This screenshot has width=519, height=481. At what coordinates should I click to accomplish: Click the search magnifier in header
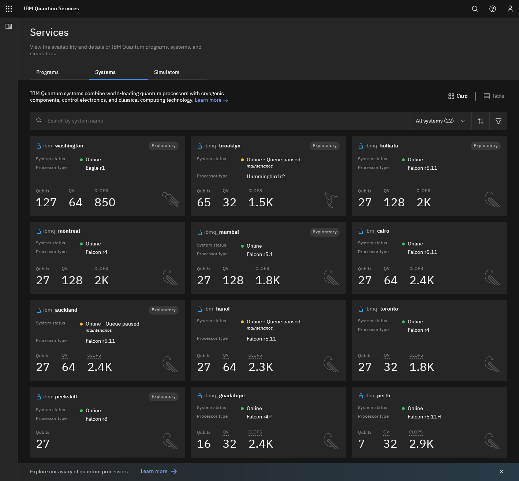tap(475, 9)
